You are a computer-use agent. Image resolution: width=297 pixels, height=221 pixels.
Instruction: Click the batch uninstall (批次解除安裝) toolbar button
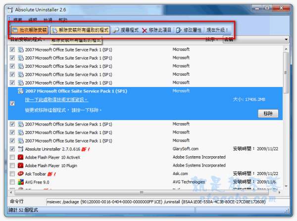30,30
